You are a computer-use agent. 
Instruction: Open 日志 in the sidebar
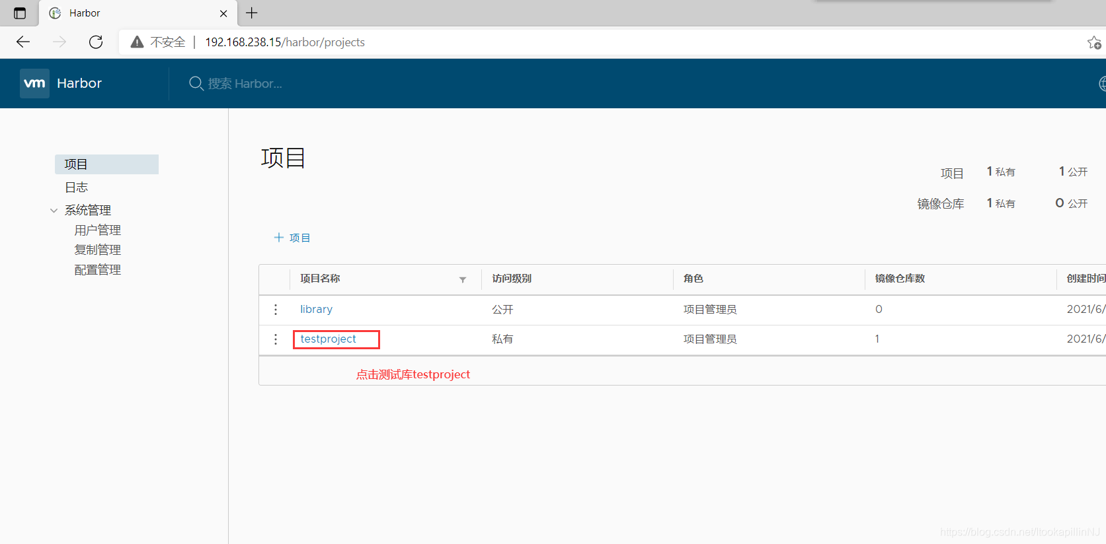76,187
